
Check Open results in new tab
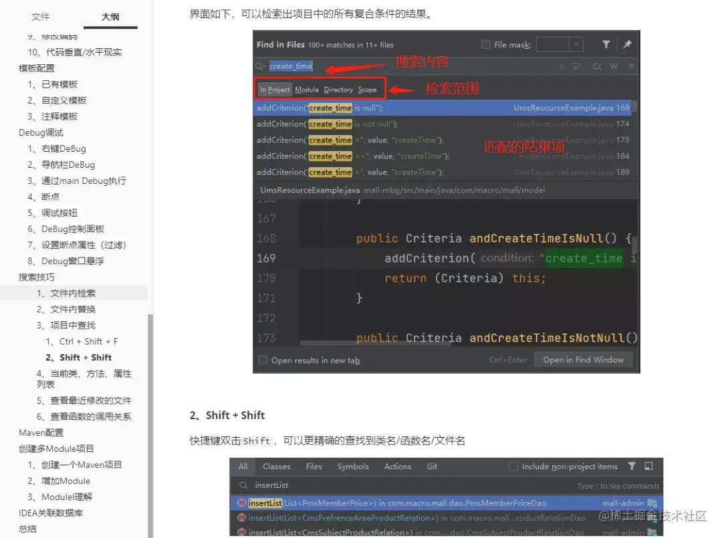coord(262,360)
